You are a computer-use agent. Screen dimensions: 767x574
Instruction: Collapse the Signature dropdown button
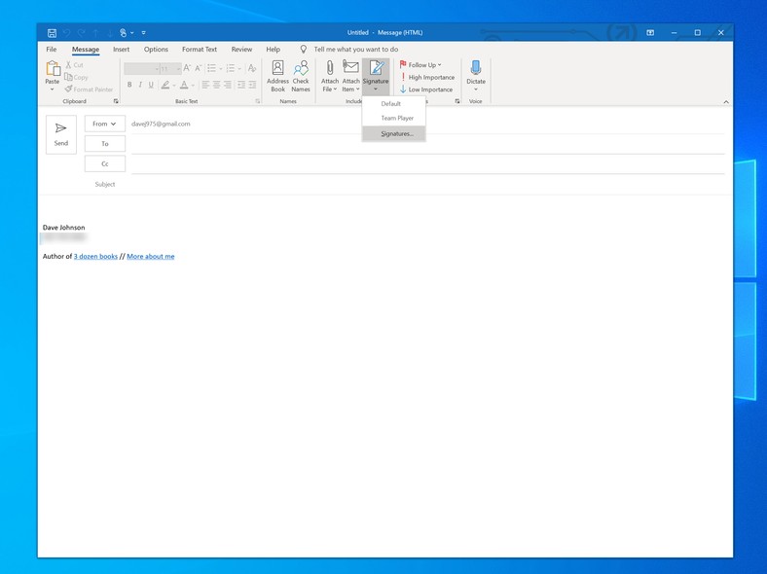pyautogui.click(x=375, y=76)
